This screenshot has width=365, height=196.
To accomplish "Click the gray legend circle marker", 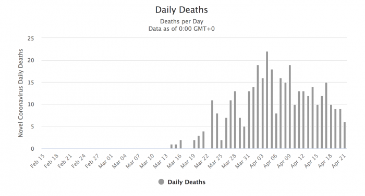I will [x=161, y=182].
